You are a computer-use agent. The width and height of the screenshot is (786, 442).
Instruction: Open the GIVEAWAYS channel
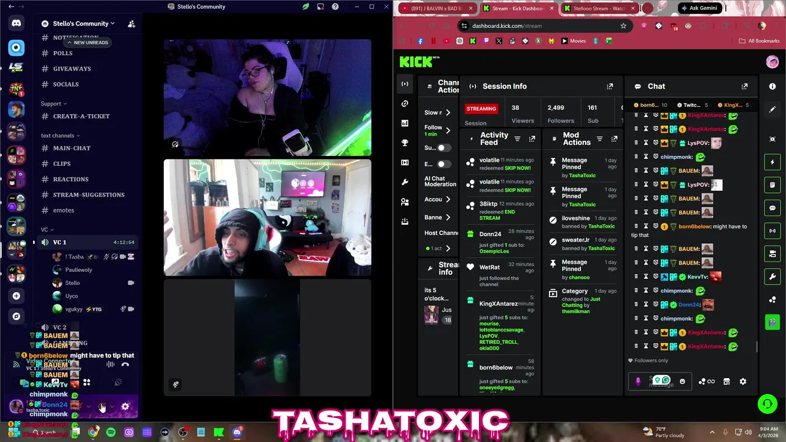72,69
